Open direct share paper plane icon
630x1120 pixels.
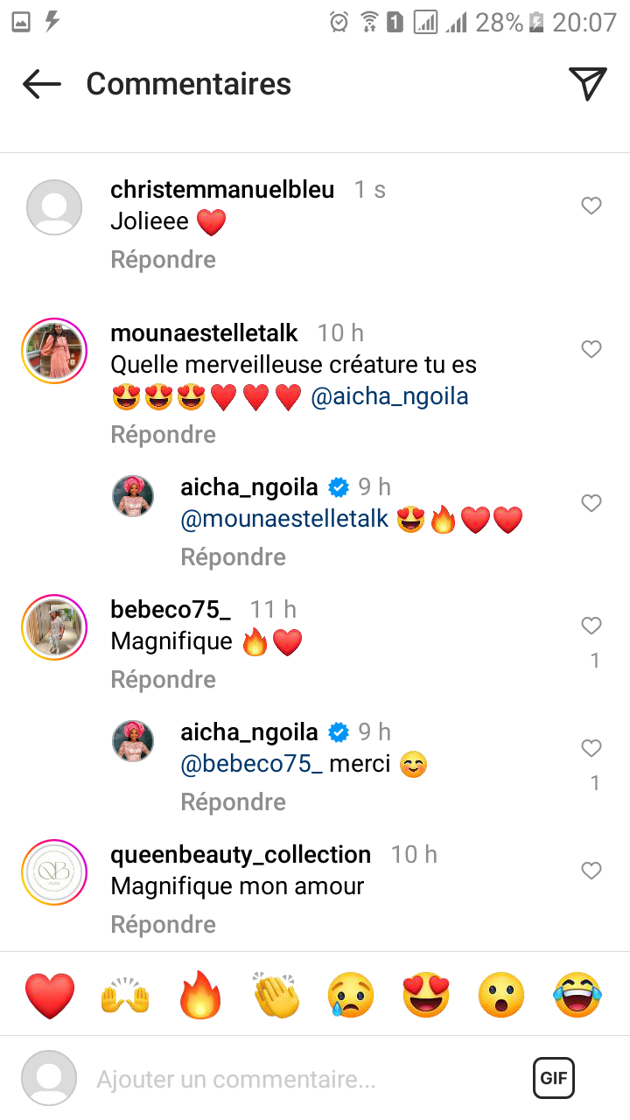pyautogui.click(x=588, y=83)
